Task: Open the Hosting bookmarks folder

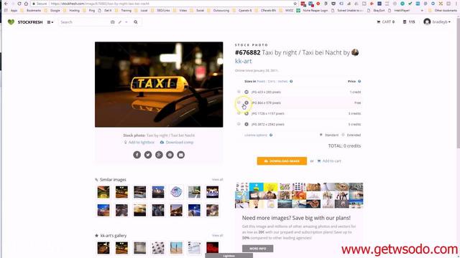Action: point(72,10)
